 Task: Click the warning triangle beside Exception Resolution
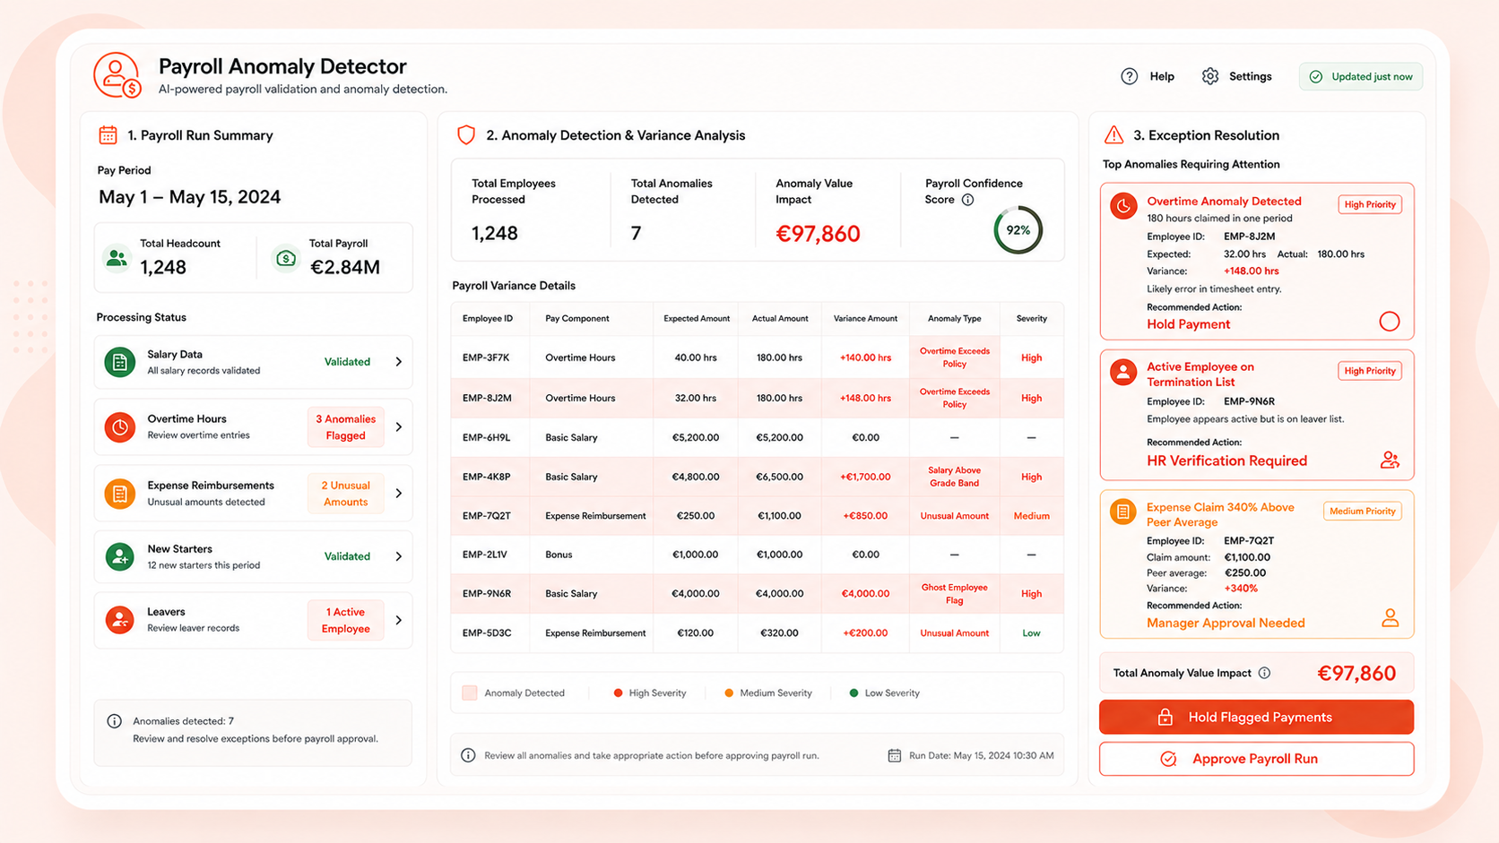click(x=1113, y=135)
